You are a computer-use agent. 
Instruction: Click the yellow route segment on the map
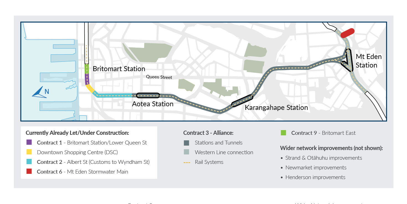[x=90, y=89]
